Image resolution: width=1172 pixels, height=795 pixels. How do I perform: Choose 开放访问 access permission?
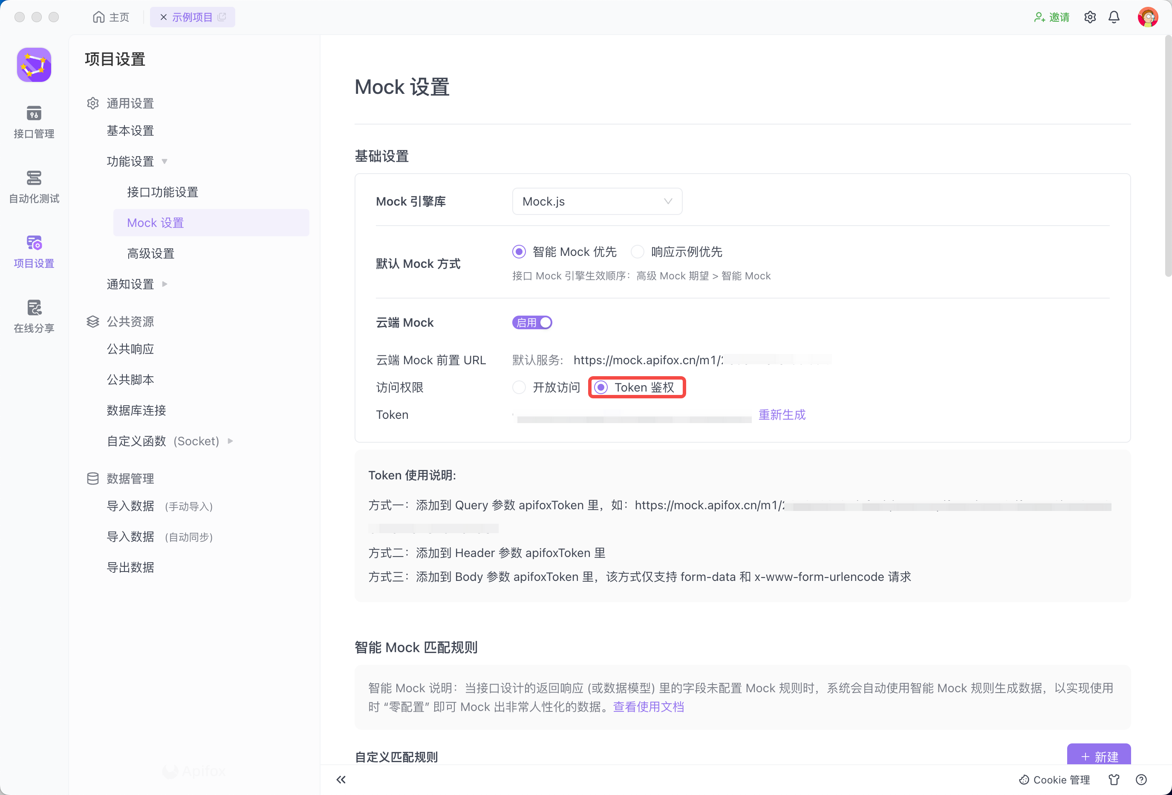point(519,387)
